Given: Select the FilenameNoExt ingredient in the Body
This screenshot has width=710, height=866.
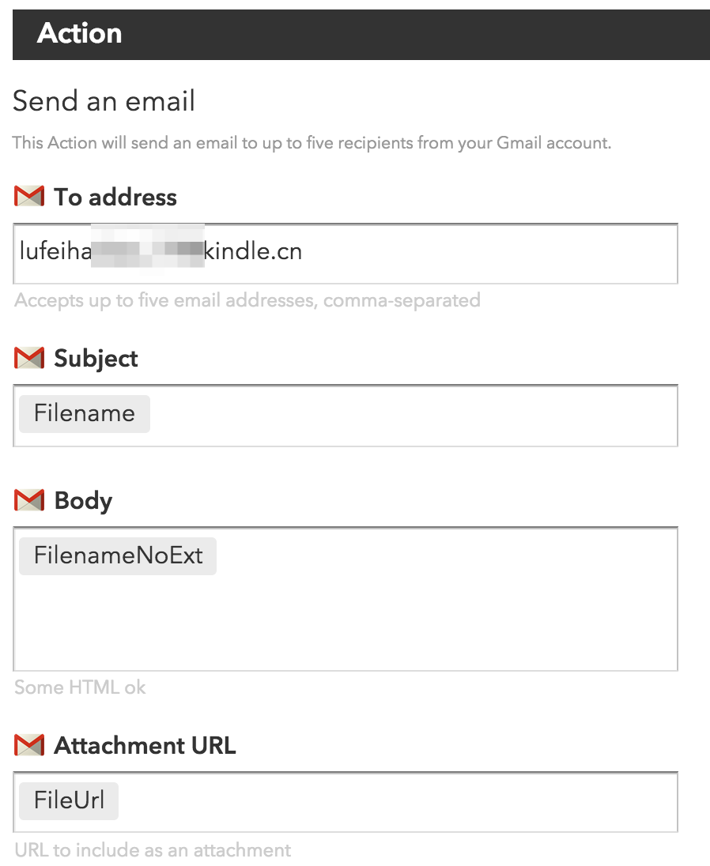Looking at the screenshot, I should (x=116, y=555).
